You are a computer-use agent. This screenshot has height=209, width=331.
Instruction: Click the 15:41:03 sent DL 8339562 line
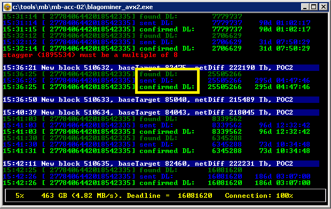[156, 125]
